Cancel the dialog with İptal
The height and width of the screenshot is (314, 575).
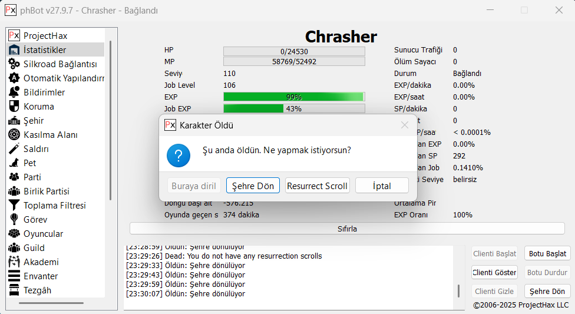[382, 186]
